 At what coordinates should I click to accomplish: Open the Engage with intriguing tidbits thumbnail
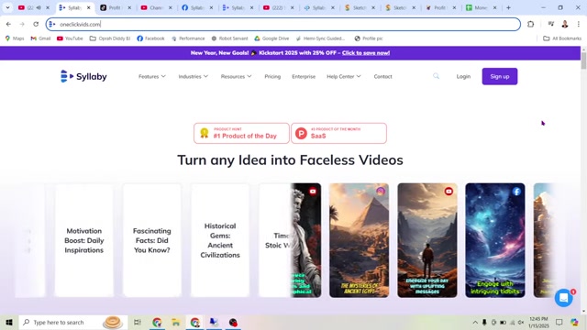495,240
